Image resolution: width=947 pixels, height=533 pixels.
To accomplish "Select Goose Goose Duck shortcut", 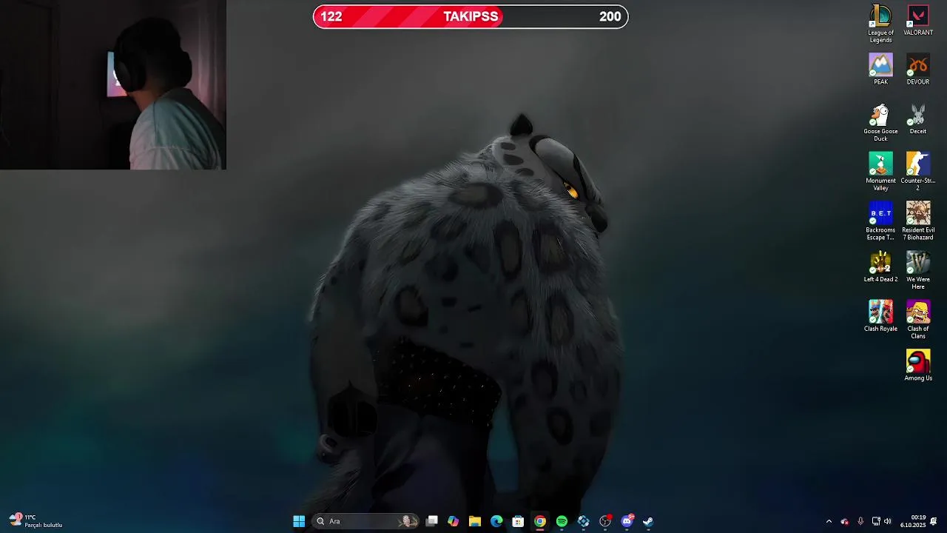I will [x=880, y=122].
